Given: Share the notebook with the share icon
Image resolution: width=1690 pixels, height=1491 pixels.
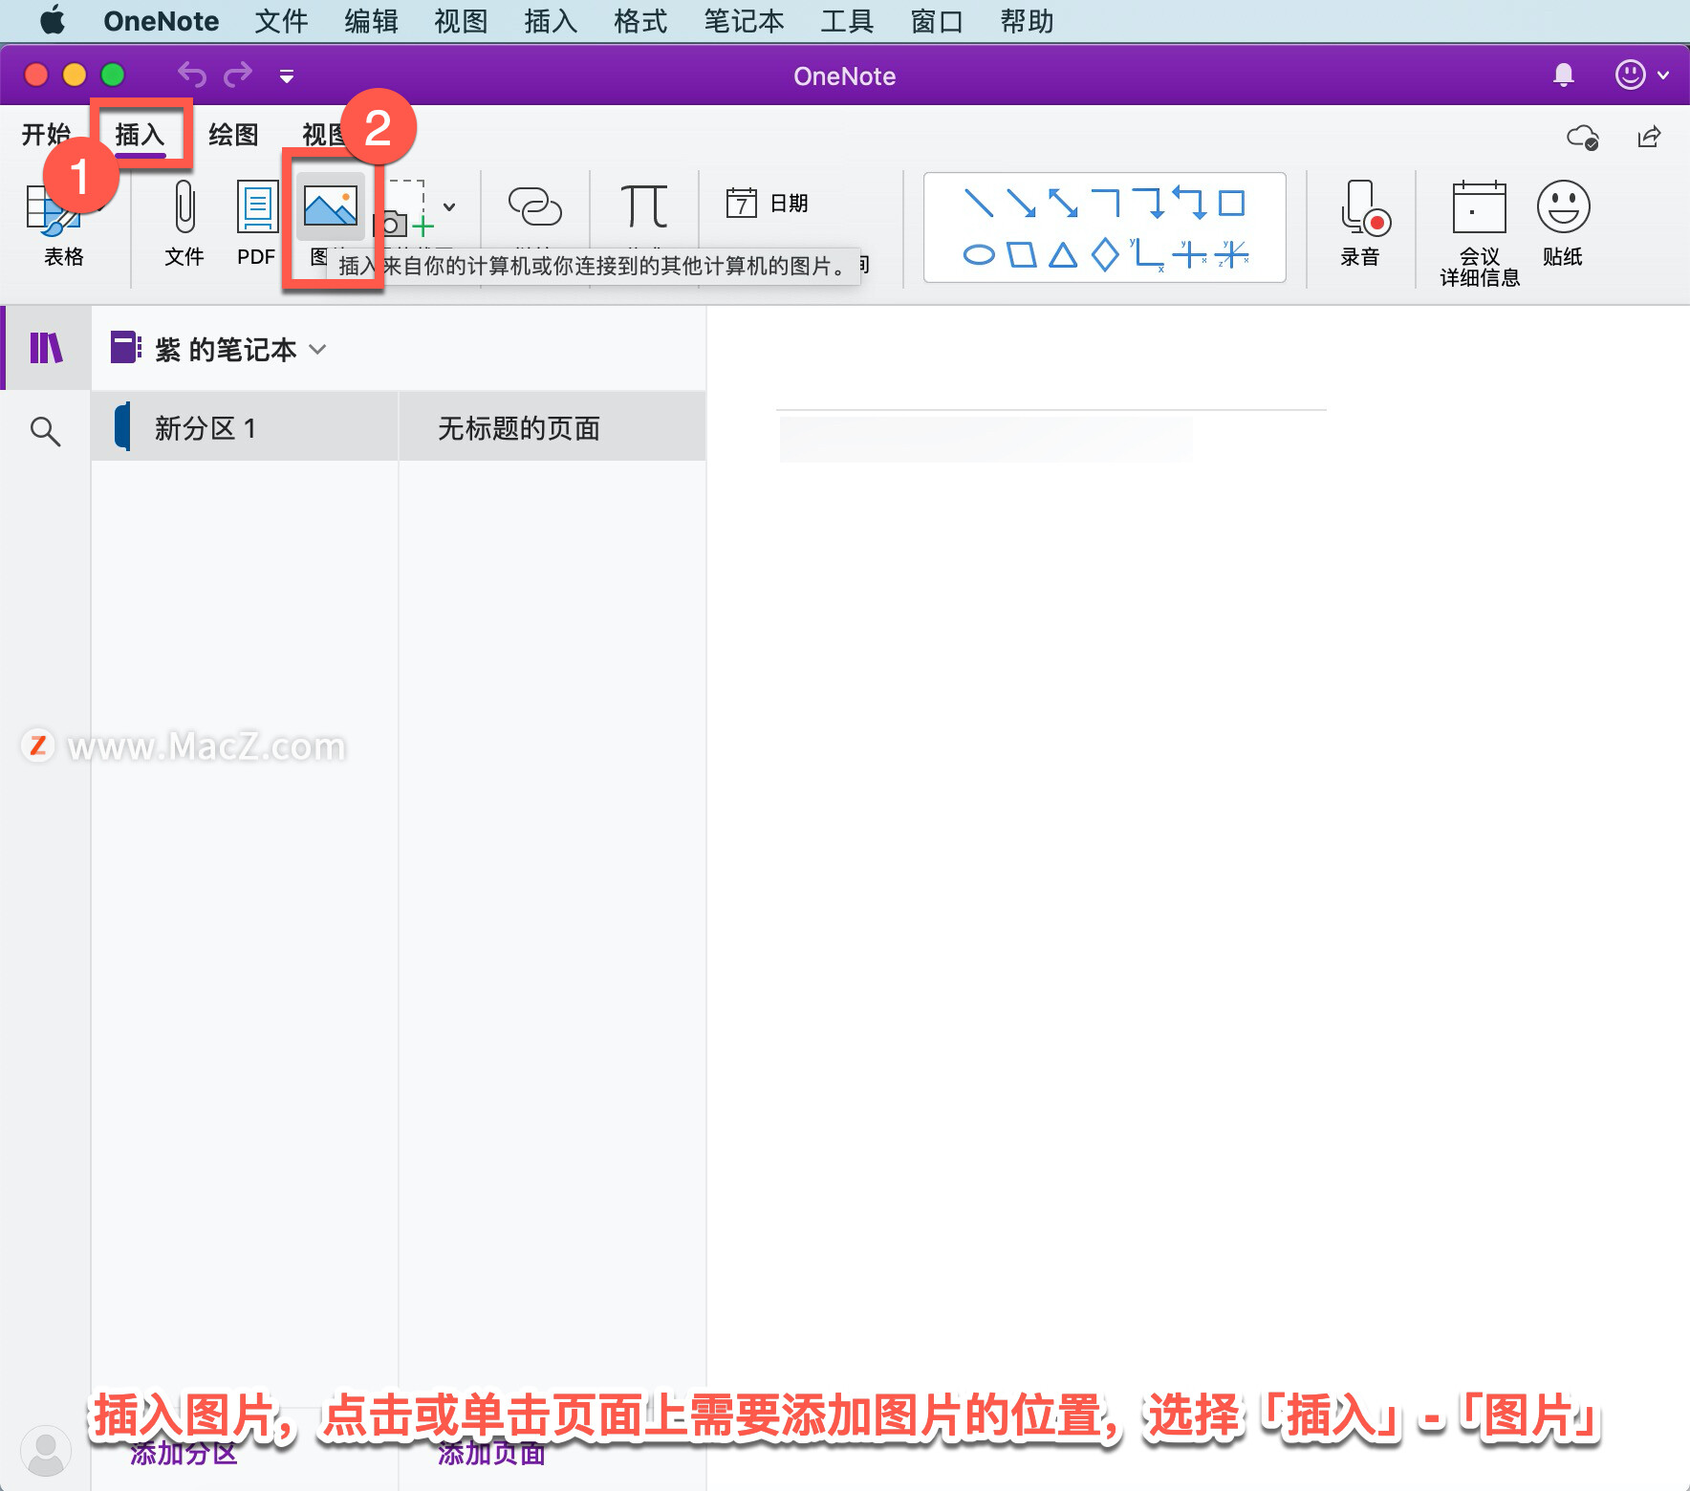Looking at the screenshot, I should pyautogui.click(x=1649, y=137).
